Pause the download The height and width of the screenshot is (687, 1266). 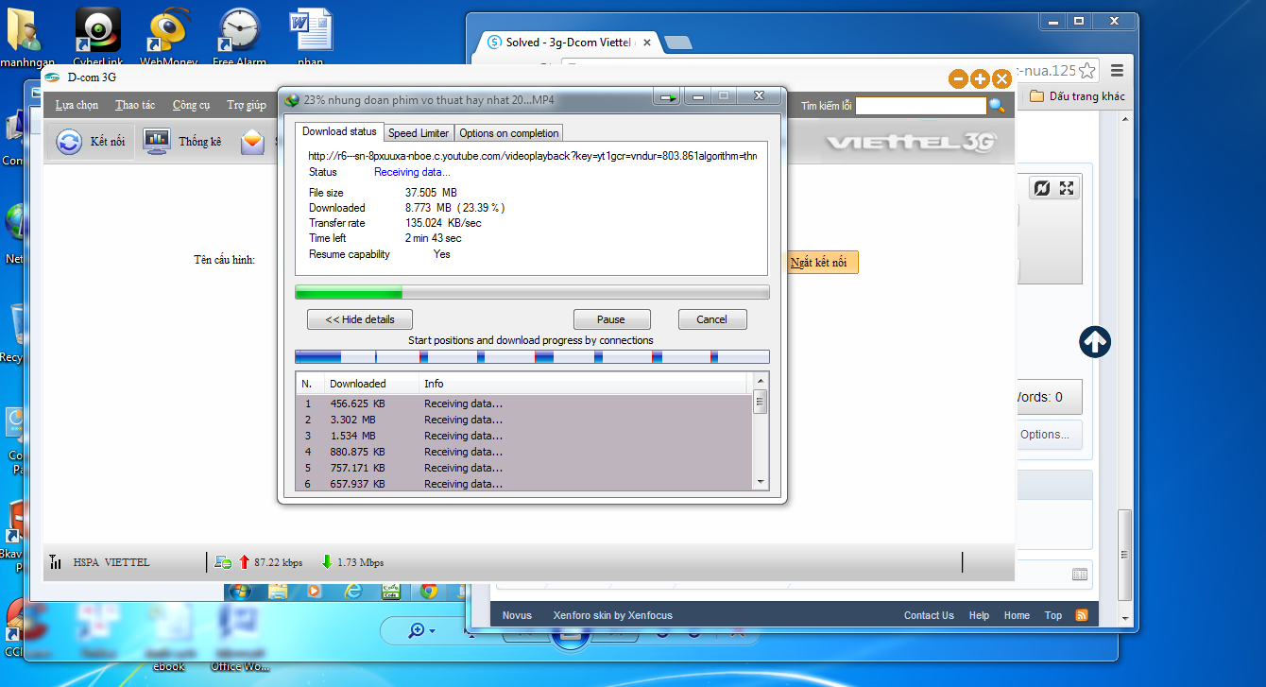pyautogui.click(x=611, y=319)
